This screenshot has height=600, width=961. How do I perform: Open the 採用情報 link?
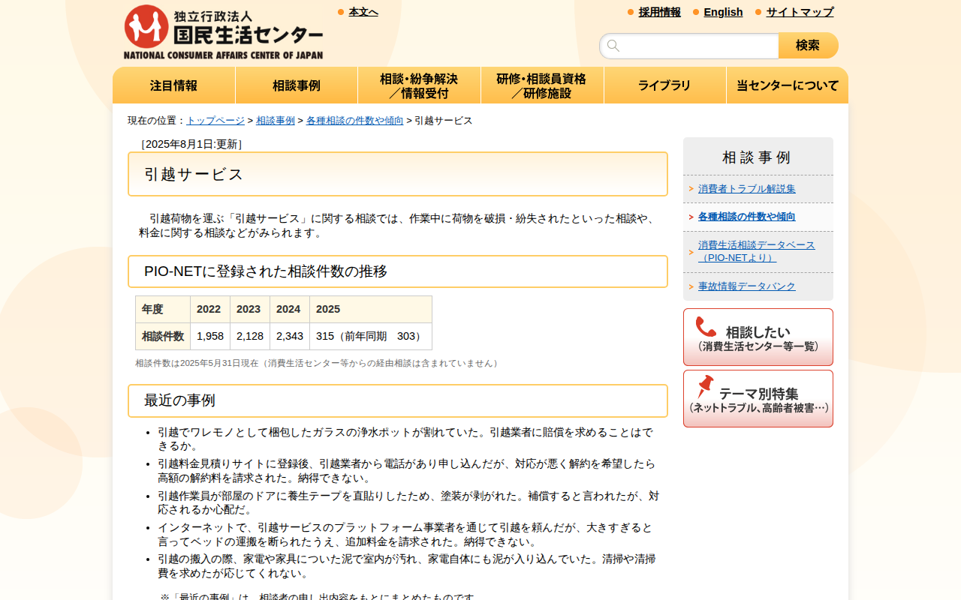(660, 12)
